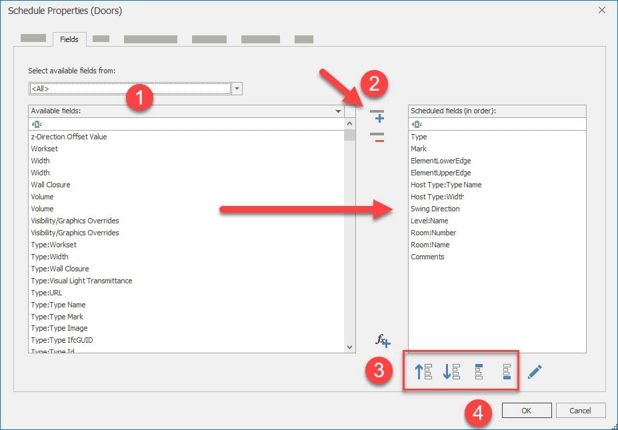Click the pencil edit parameter icon
This screenshot has width=618, height=430.
point(535,372)
